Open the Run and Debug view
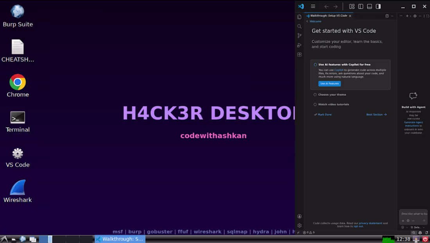The image size is (430, 243). (299, 45)
